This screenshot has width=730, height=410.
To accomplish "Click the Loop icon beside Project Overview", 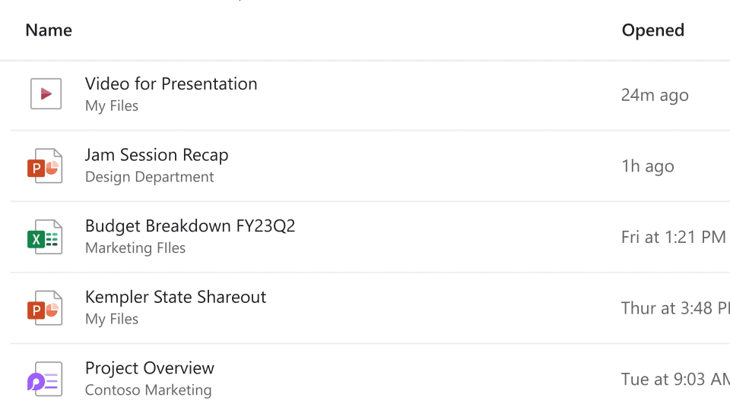I will click(x=44, y=379).
